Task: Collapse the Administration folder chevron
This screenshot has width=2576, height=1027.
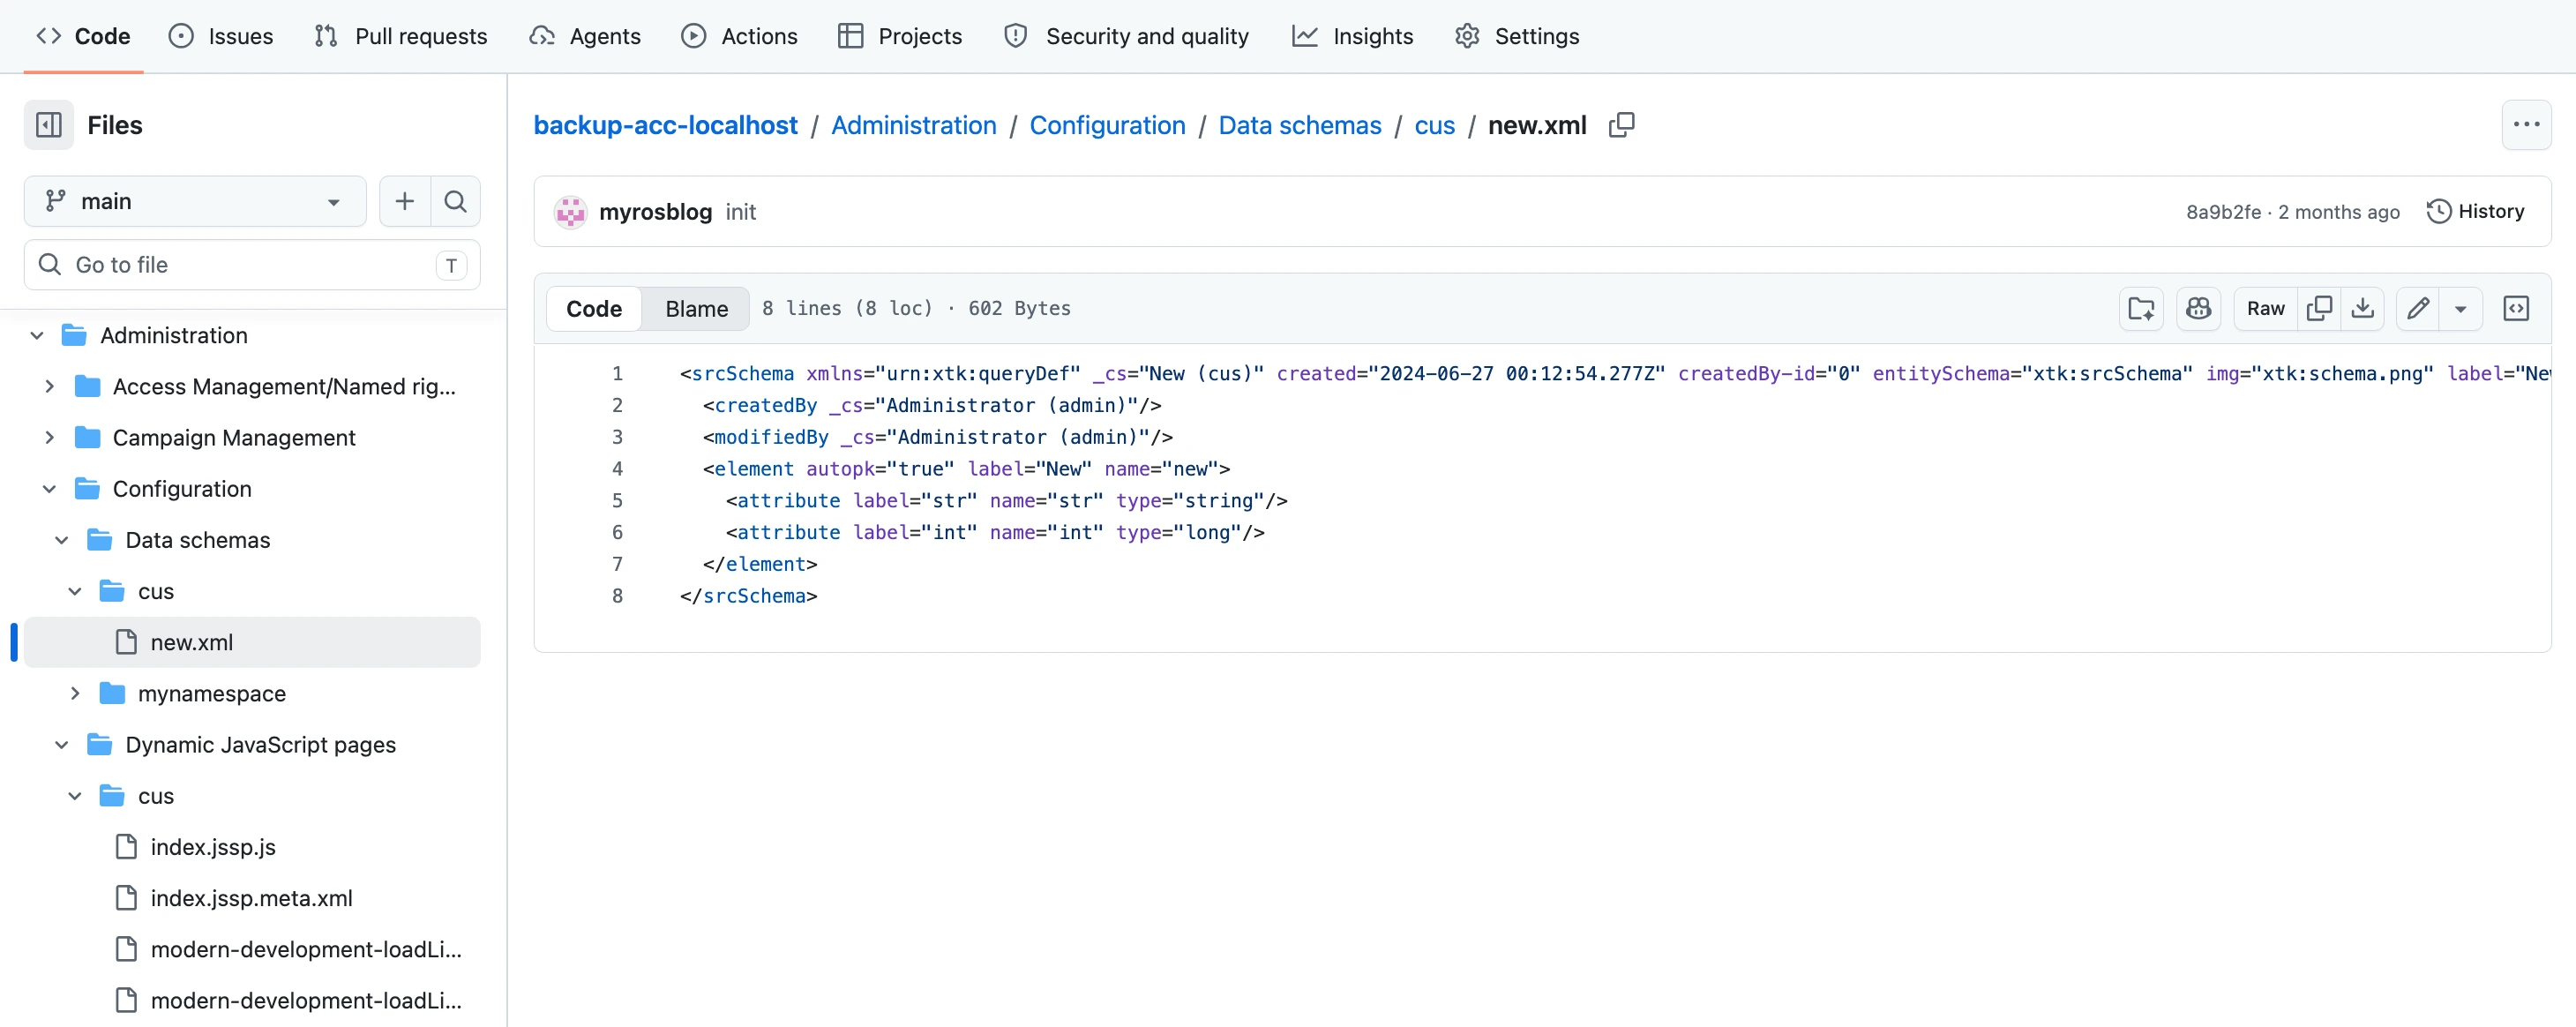Action: [37, 335]
